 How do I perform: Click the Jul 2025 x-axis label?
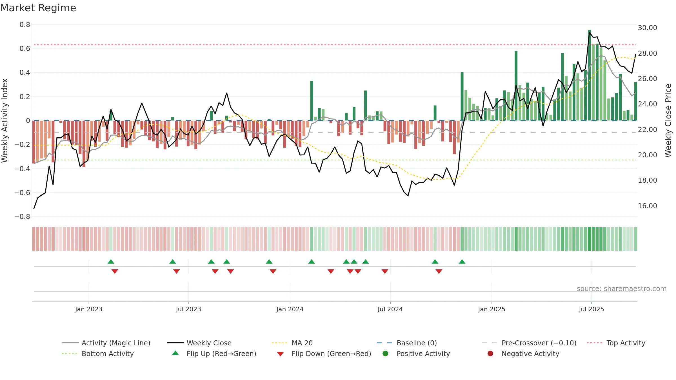591,309
